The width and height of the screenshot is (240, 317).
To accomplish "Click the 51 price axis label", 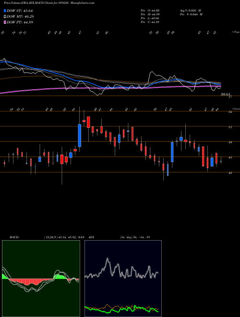I will pos(230,127).
